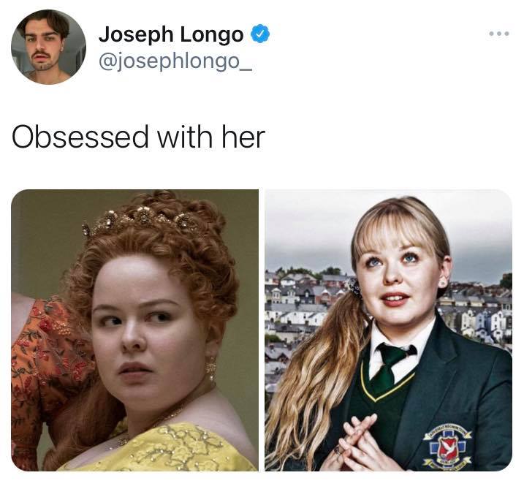Enlarge the left photo with red curly hair
Viewport: 524px width, 497px height.
tap(134, 330)
